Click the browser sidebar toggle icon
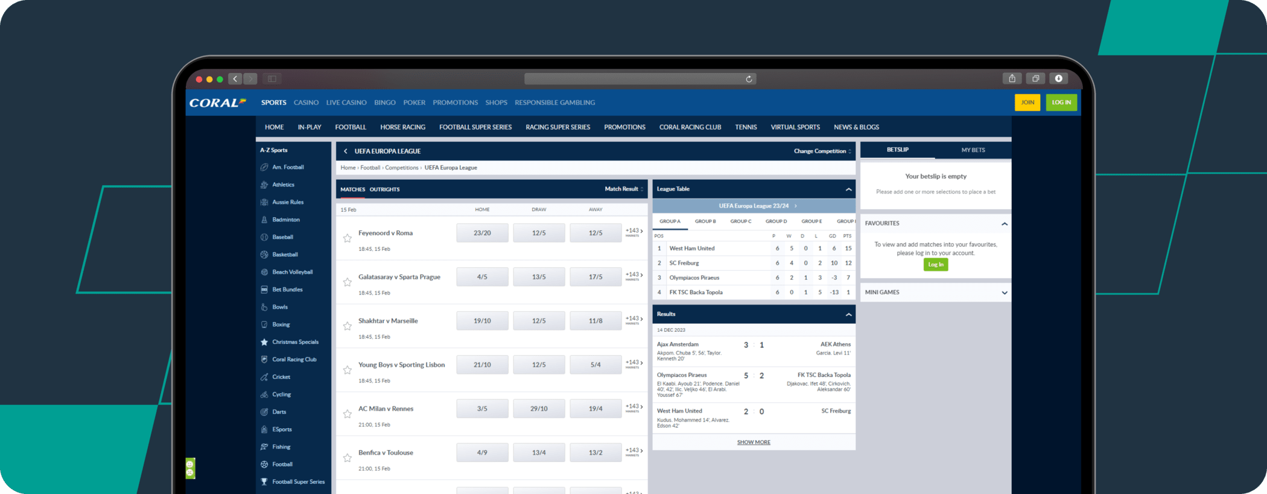1267x494 pixels. (272, 79)
